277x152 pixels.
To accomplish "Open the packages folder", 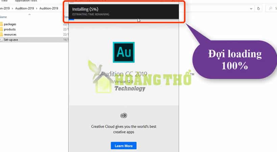I will [10, 24].
